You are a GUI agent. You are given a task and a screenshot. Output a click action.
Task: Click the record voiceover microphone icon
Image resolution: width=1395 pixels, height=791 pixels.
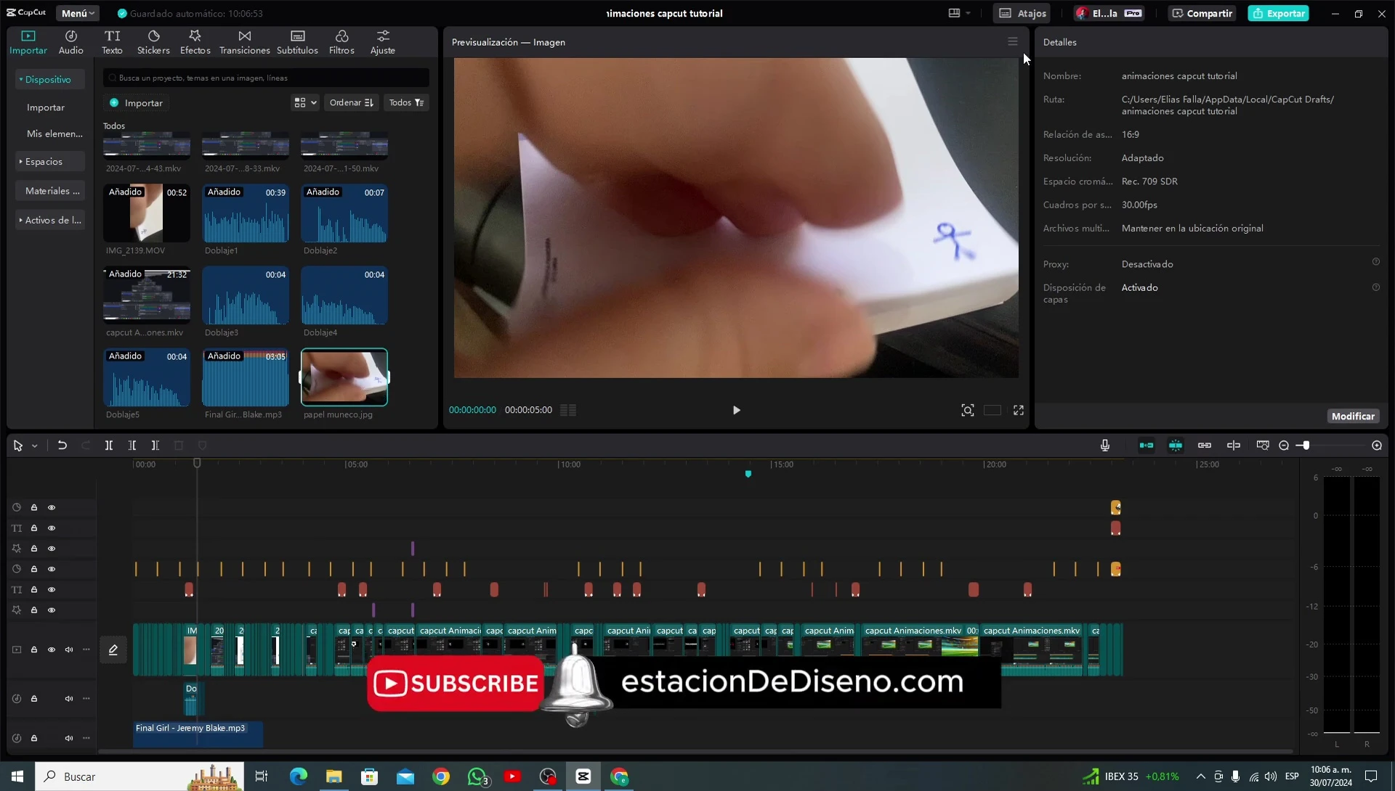click(1105, 446)
